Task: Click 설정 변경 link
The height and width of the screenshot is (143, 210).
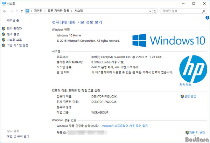Action: [x=190, y=96]
